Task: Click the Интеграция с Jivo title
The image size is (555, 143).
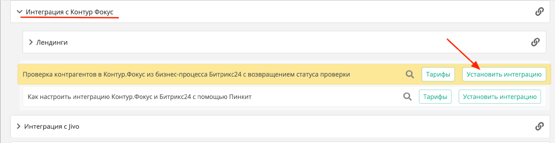Action: point(52,126)
